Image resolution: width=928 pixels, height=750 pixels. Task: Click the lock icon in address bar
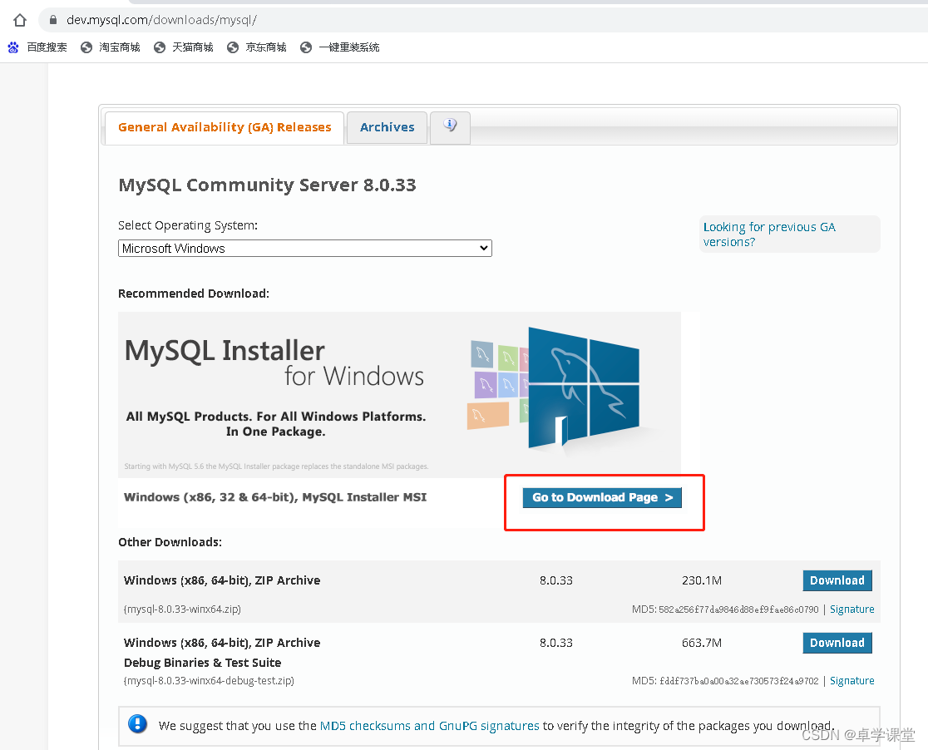(x=53, y=19)
